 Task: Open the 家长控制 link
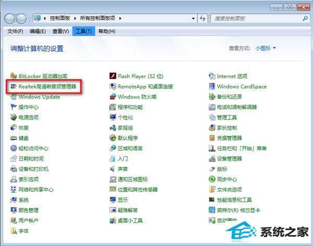[x=227, y=128]
